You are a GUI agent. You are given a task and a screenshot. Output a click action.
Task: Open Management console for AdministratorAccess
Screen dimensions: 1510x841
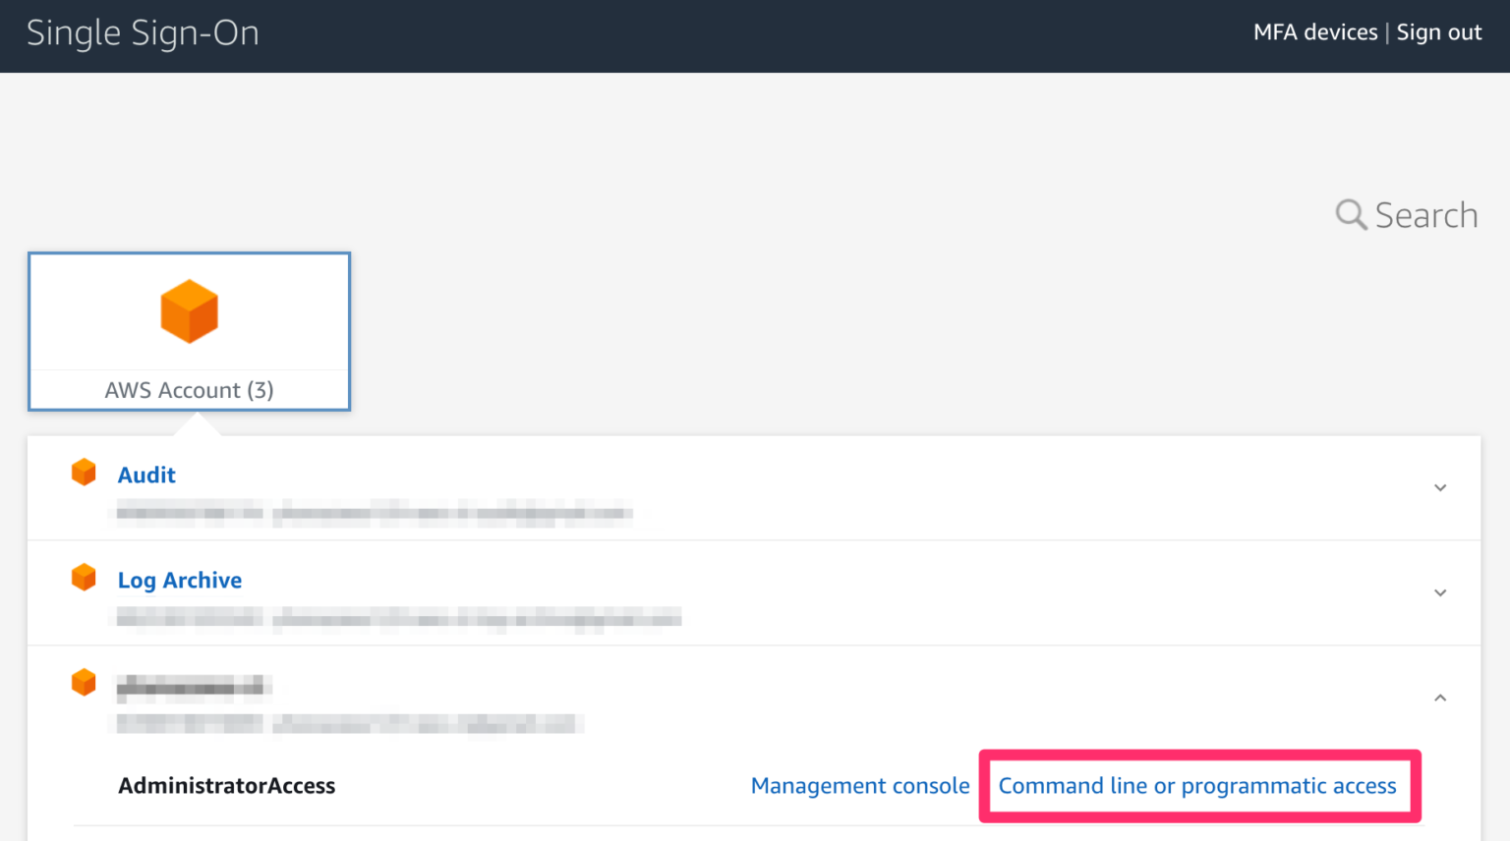pos(859,785)
